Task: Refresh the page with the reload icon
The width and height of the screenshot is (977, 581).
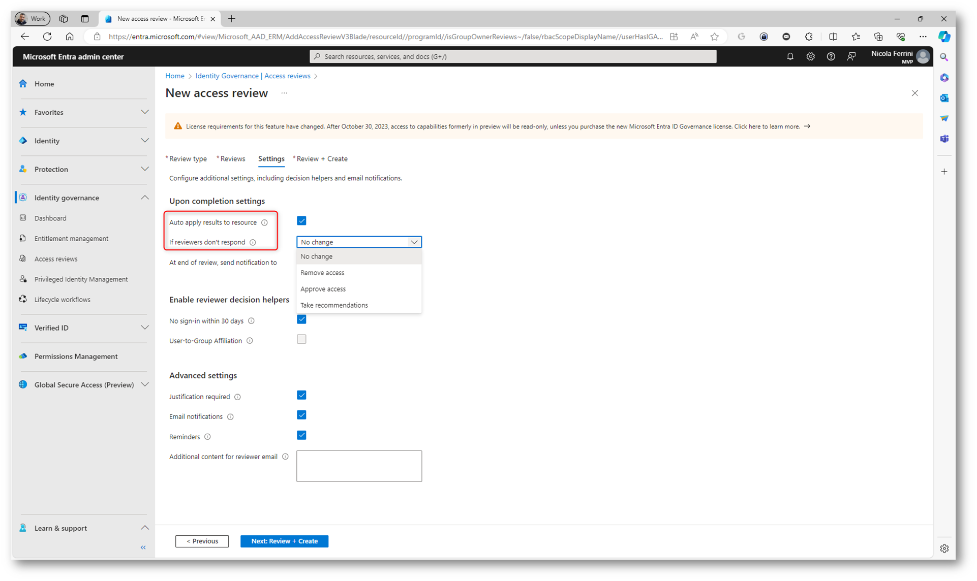Action: point(47,37)
